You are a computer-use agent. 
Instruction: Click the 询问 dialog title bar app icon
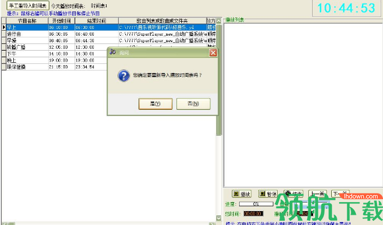(113, 52)
